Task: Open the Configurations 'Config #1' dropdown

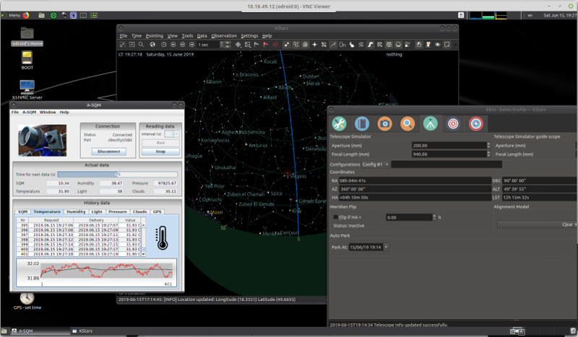Action: pos(375,165)
